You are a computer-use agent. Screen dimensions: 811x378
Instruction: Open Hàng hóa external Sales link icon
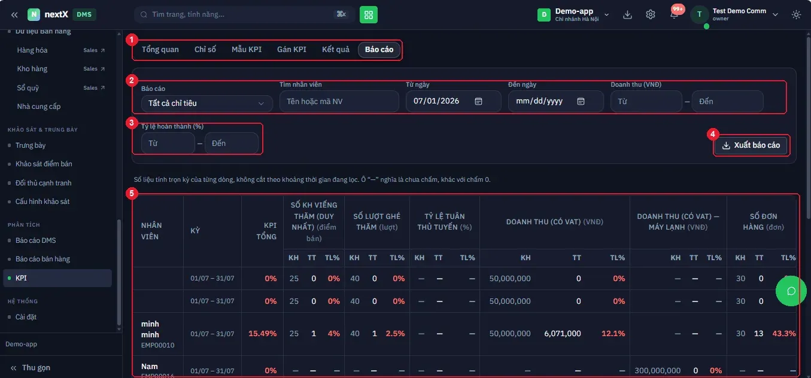coord(102,50)
